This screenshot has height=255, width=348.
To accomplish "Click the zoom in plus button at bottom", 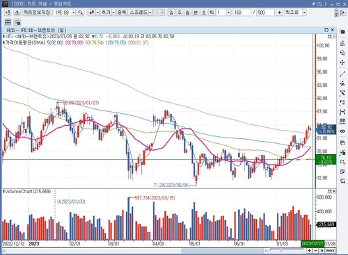I will tap(310, 251).
